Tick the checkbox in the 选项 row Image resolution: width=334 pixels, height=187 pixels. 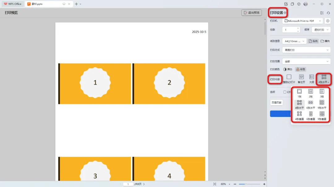click(x=285, y=92)
